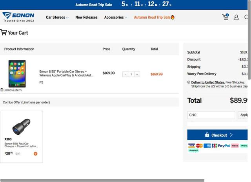Screen dimensions: 251x182
Task: Click the Klarna payment badge
Action: [235, 146]
